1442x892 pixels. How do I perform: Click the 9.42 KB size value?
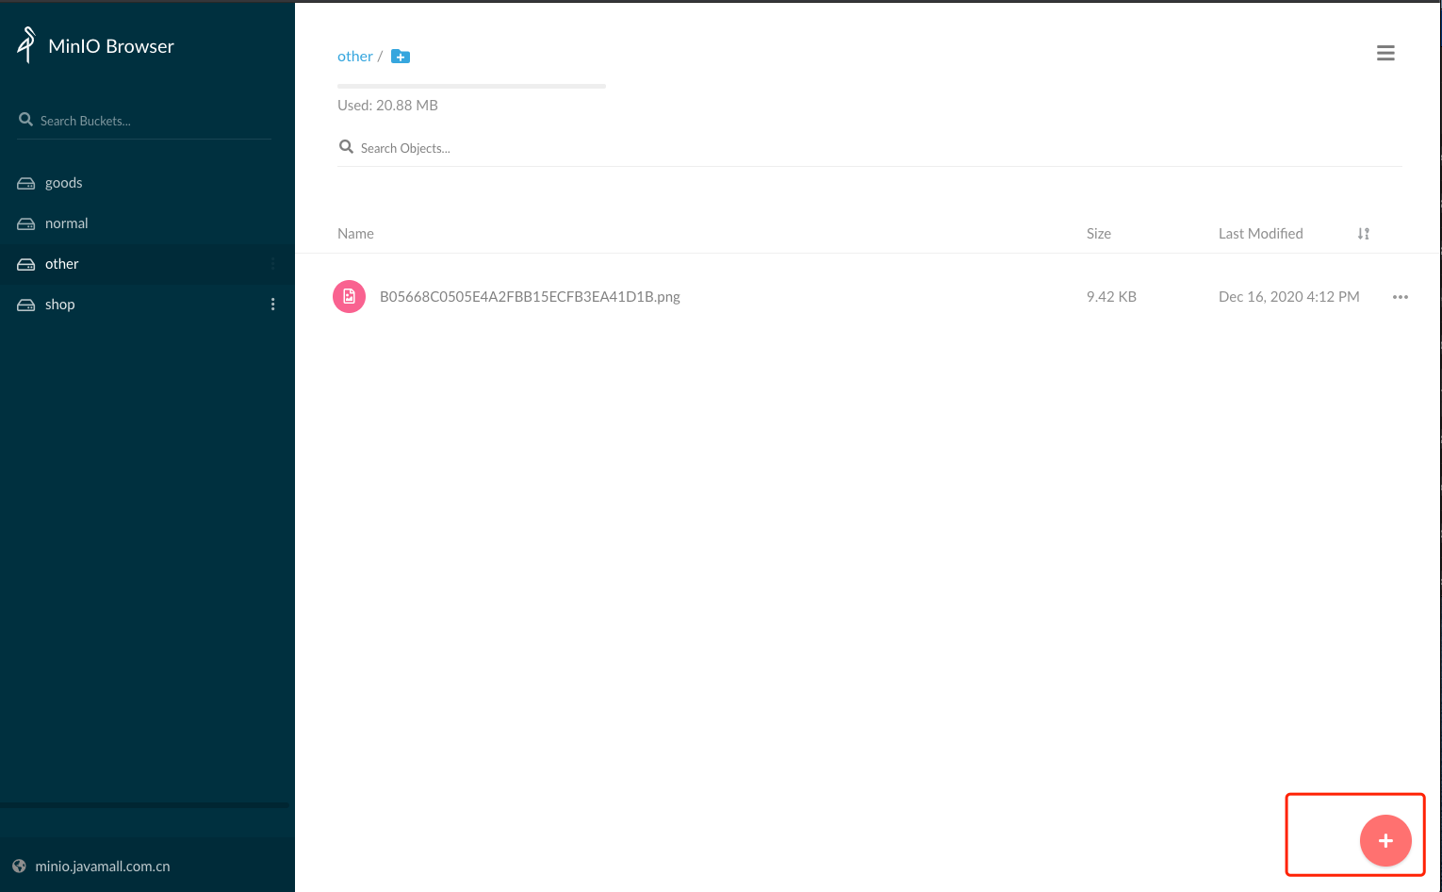pos(1111,297)
